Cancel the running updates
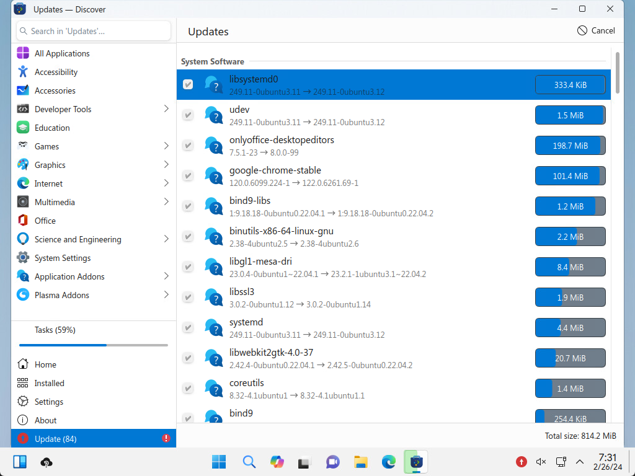 596,30
